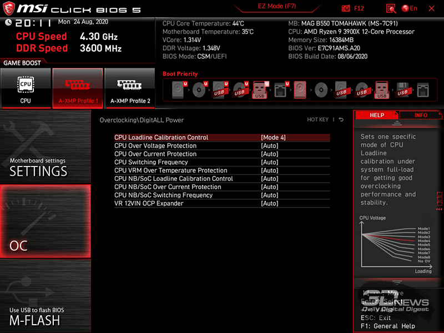Click the CPU Speed 4.30 GHz reading
The image size is (444, 333).
coord(67,37)
